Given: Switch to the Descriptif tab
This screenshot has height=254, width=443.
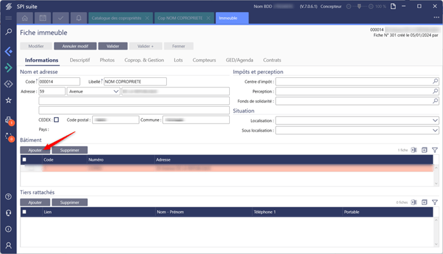Looking at the screenshot, I should (80, 60).
